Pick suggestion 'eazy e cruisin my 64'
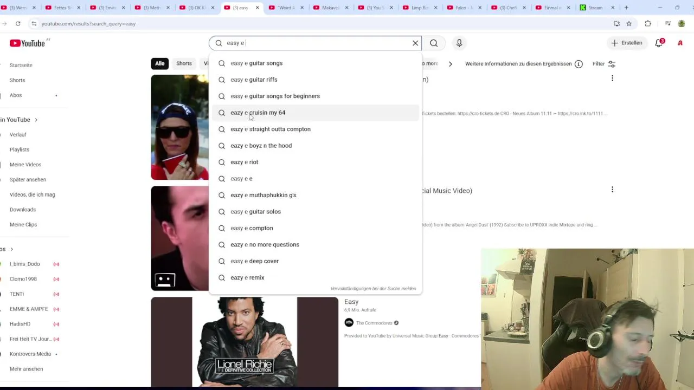 [315, 113]
